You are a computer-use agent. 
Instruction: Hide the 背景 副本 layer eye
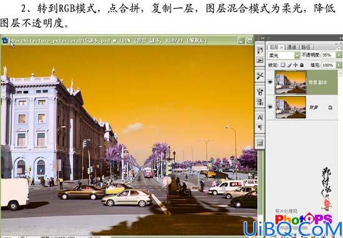pos(271,82)
